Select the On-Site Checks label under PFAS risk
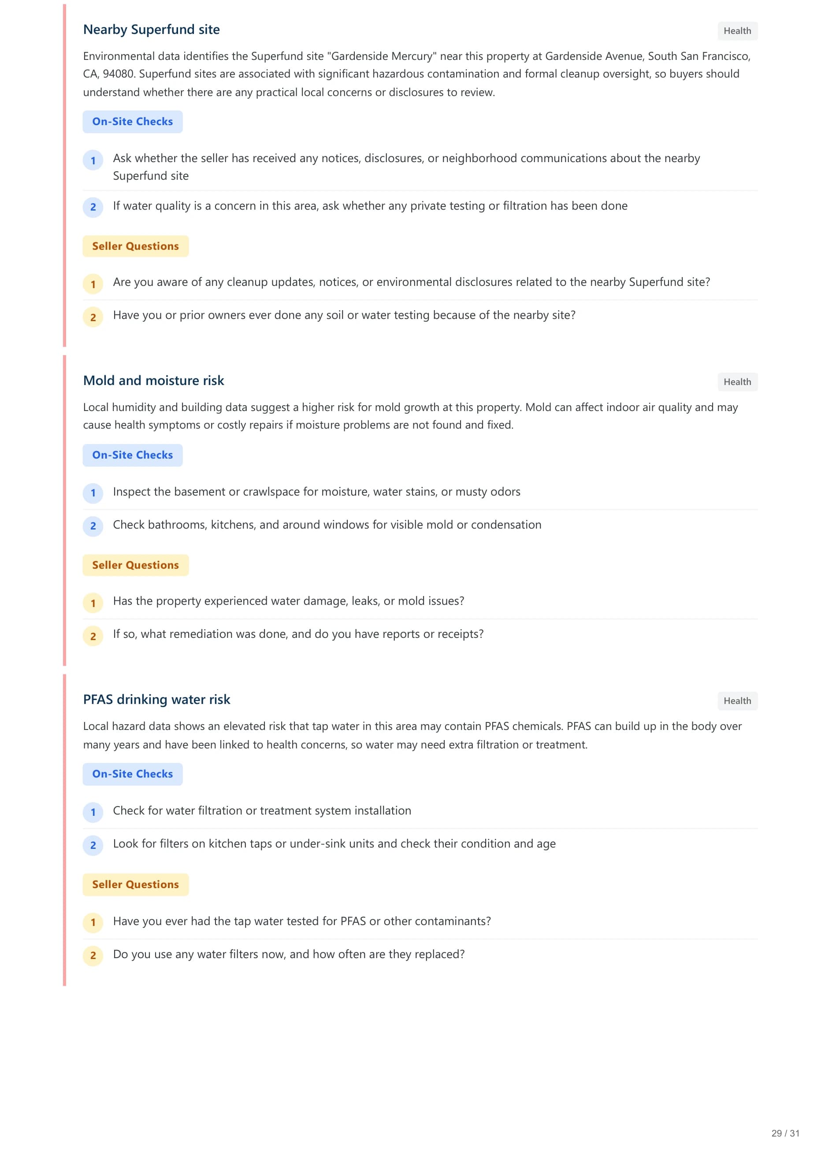 coord(133,774)
